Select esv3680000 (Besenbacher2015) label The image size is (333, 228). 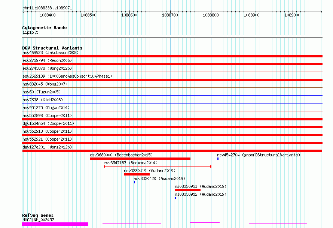click(121, 155)
